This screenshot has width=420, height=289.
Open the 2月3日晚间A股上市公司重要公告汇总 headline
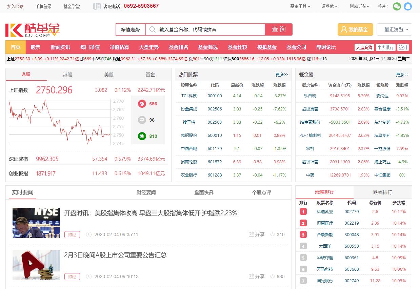[115, 255]
